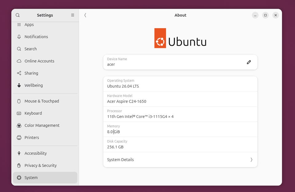
Task: Maximize the Settings window
Action: click(265, 15)
